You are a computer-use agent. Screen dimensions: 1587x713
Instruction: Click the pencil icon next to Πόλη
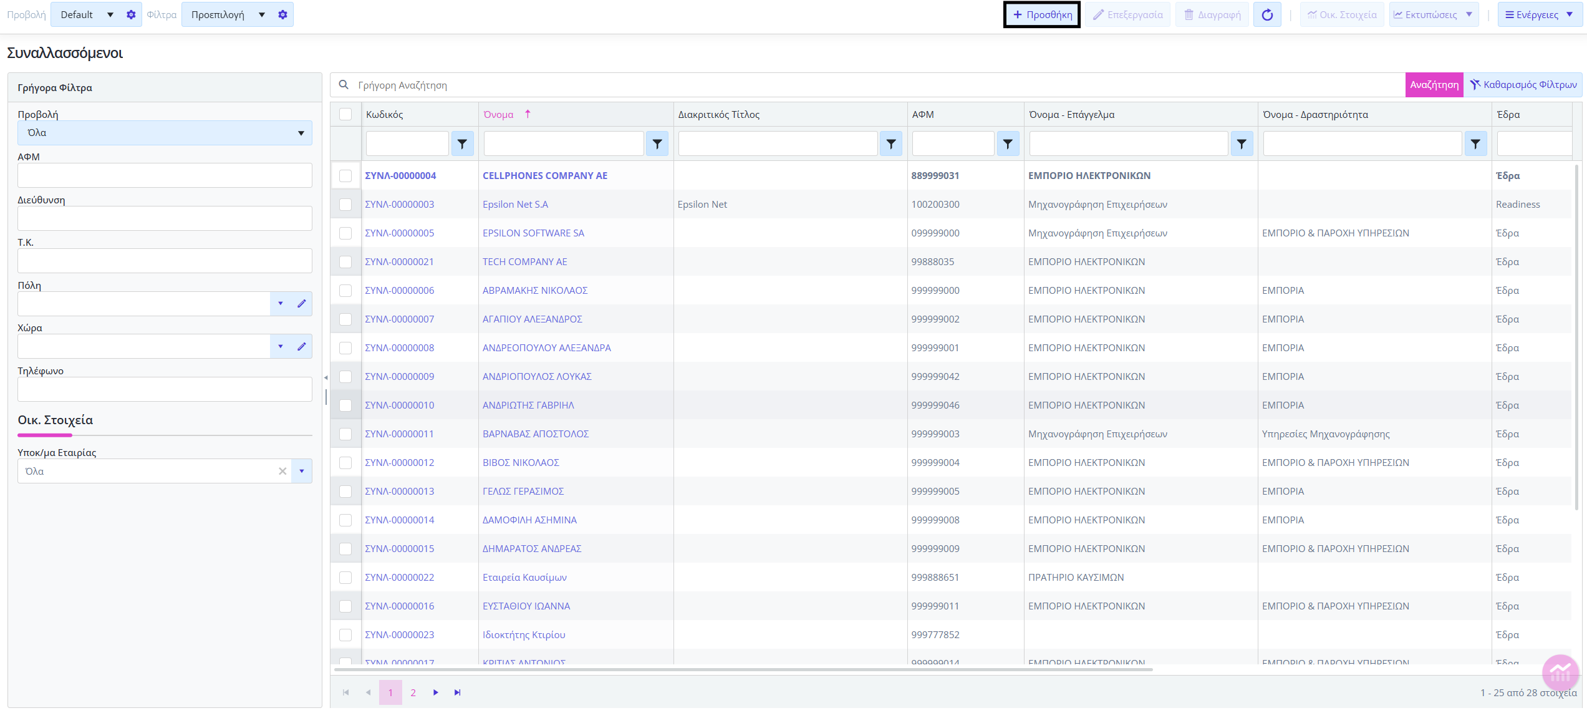302,304
